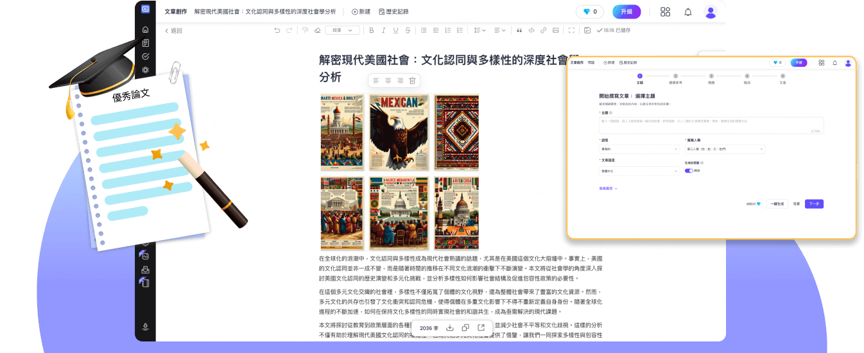The height and width of the screenshot is (353, 864).
Task: Click the undo arrow in the editor toolbar
Action: [x=277, y=30]
